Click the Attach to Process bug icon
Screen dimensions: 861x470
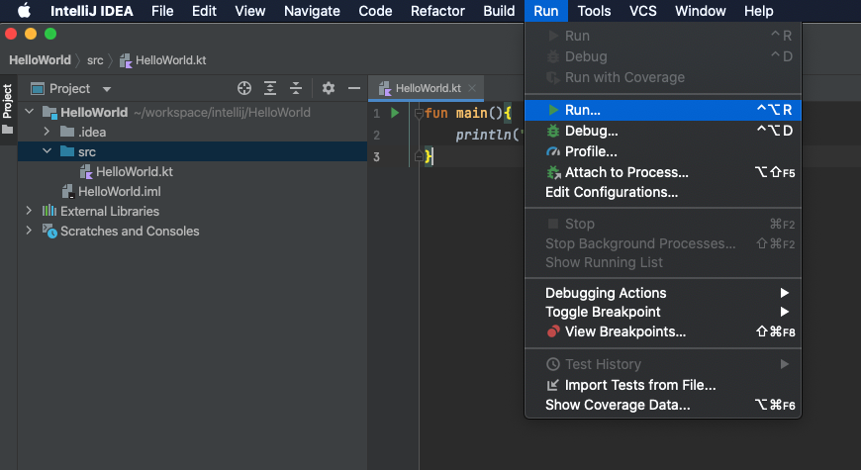[x=553, y=172]
